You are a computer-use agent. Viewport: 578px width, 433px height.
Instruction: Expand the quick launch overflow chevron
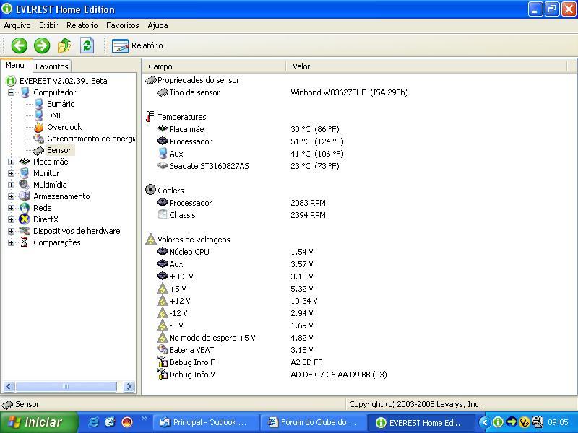tap(144, 419)
